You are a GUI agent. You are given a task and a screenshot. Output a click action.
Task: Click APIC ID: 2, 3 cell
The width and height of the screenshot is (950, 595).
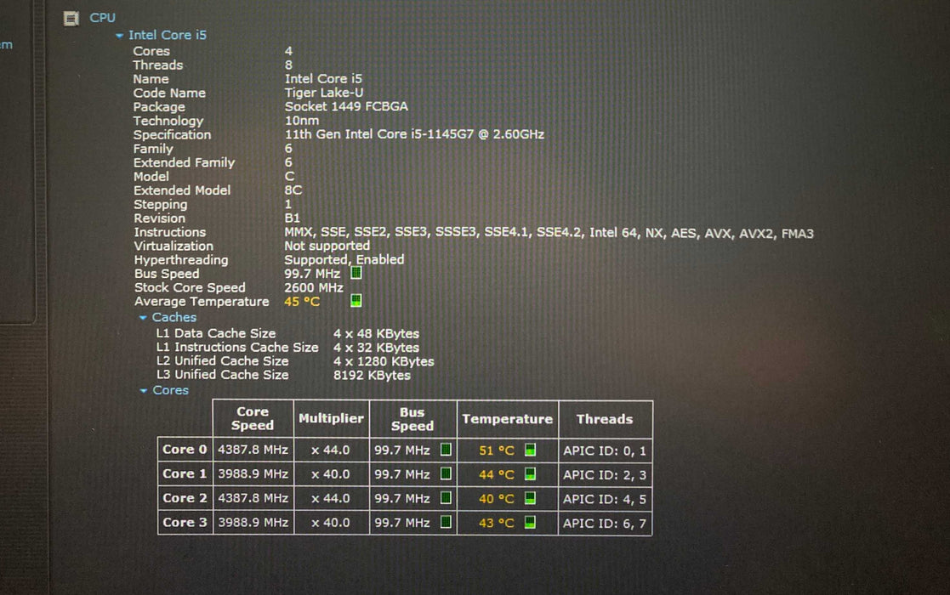pos(605,474)
